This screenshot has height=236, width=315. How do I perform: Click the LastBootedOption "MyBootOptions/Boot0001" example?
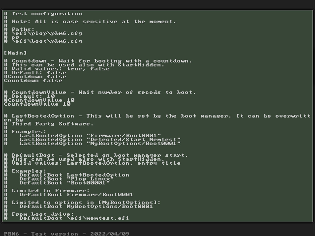click(x=100, y=144)
